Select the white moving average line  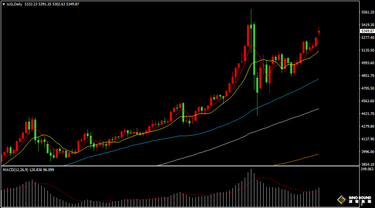point(239,138)
